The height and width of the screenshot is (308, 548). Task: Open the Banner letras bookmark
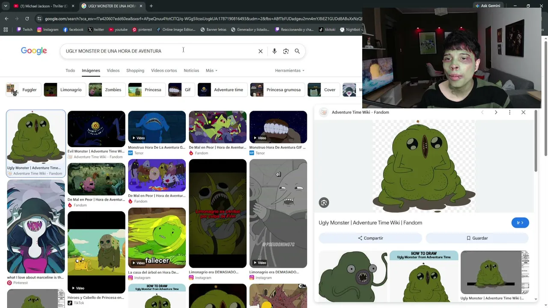point(213,30)
